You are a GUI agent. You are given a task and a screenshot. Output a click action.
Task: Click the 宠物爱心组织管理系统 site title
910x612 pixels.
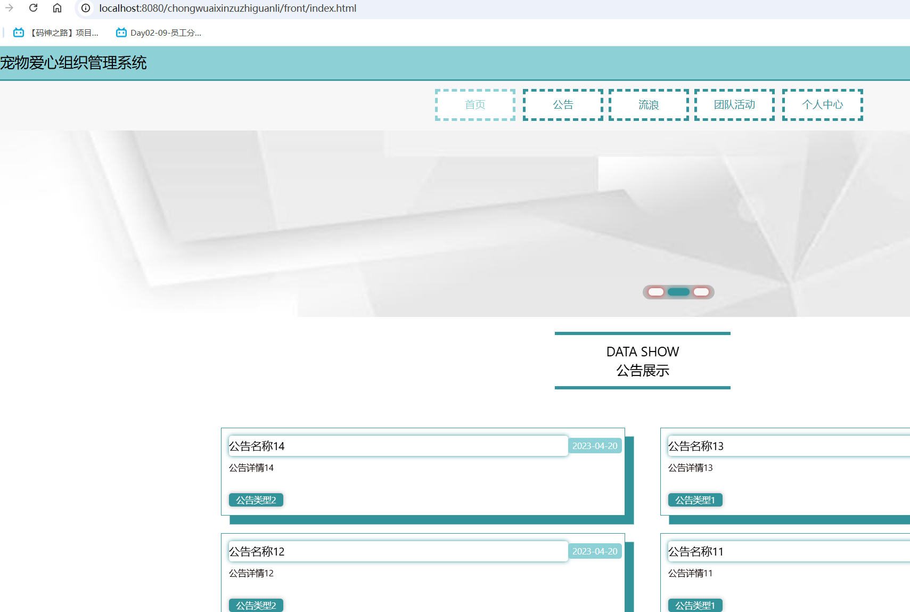point(73,63)
